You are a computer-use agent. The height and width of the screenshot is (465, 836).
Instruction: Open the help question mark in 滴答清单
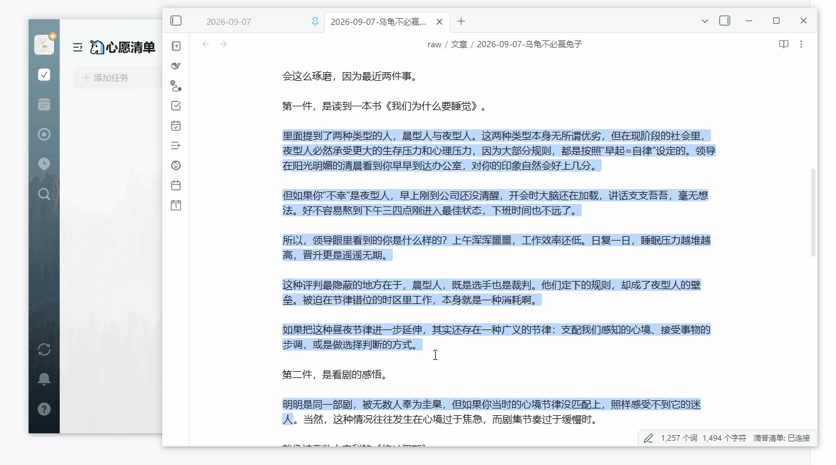(x=44, y=409)
